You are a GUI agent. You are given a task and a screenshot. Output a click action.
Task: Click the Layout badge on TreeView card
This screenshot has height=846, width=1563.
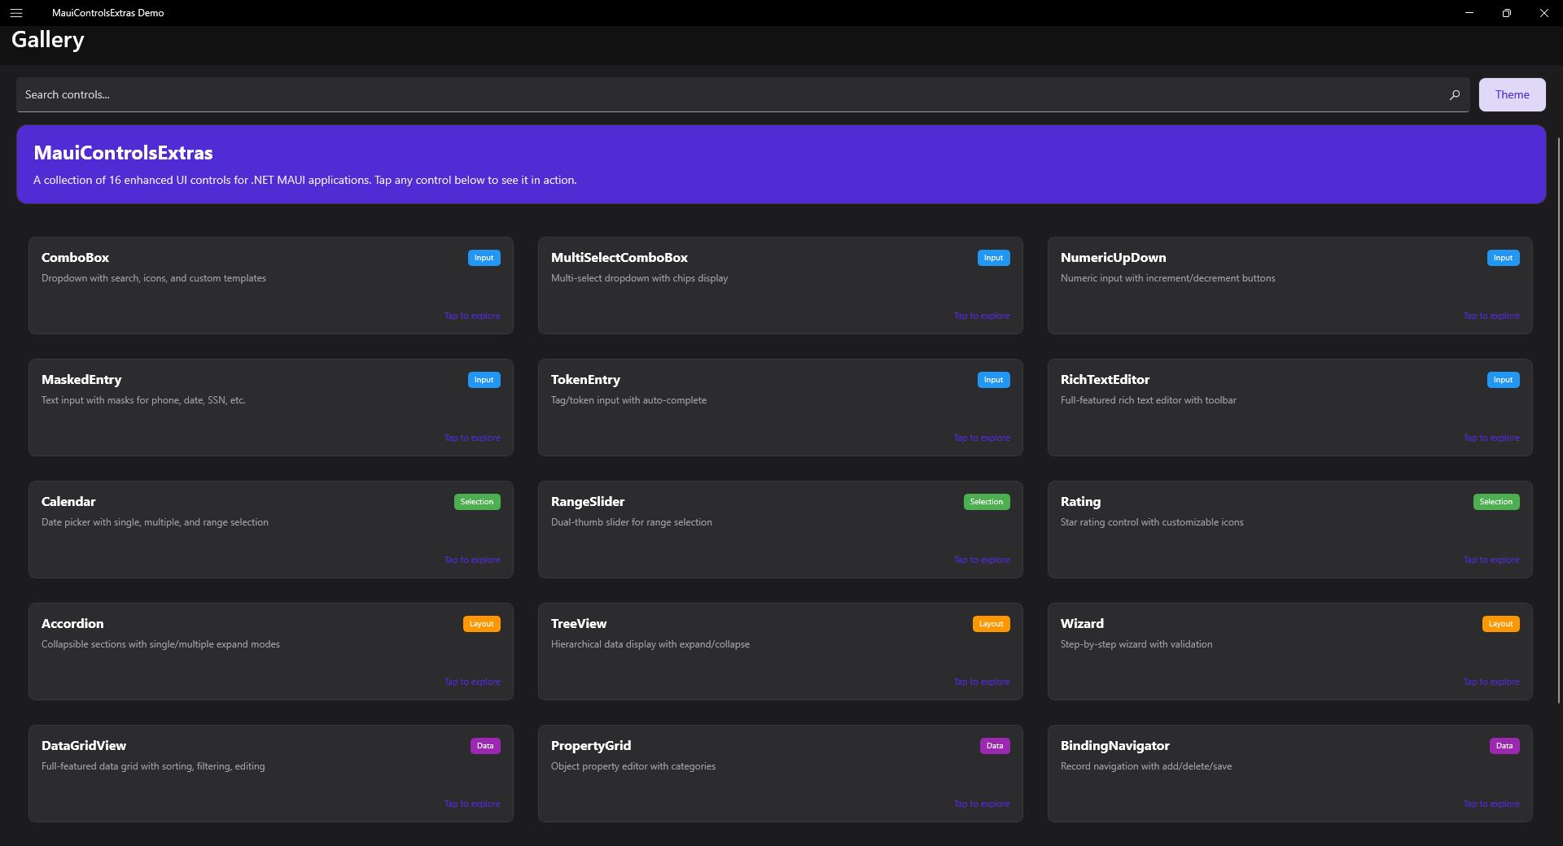pyautogui.click(x=991, y=624)
